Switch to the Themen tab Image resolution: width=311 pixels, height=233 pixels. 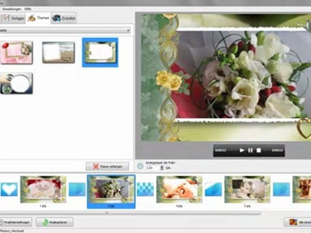point(38,18)
